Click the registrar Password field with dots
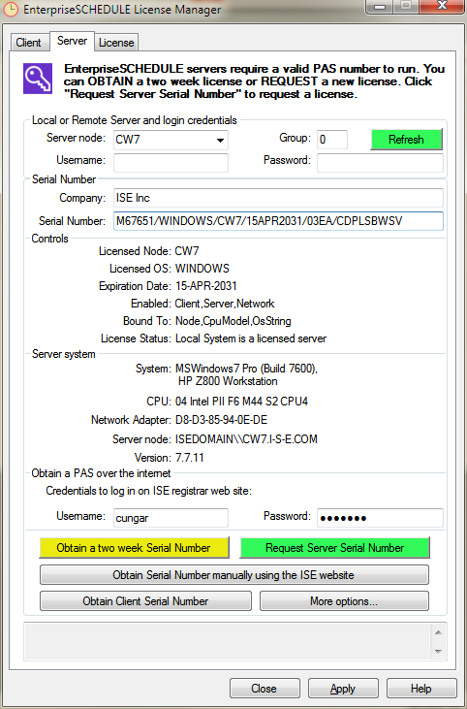The height and width of the screenshot is (709, 467). [380, 518]
